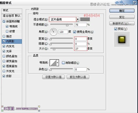The height and width of the screenshot is (113, 138).
Task: Select the 光泽 style row label
Action: pos(9,51)
